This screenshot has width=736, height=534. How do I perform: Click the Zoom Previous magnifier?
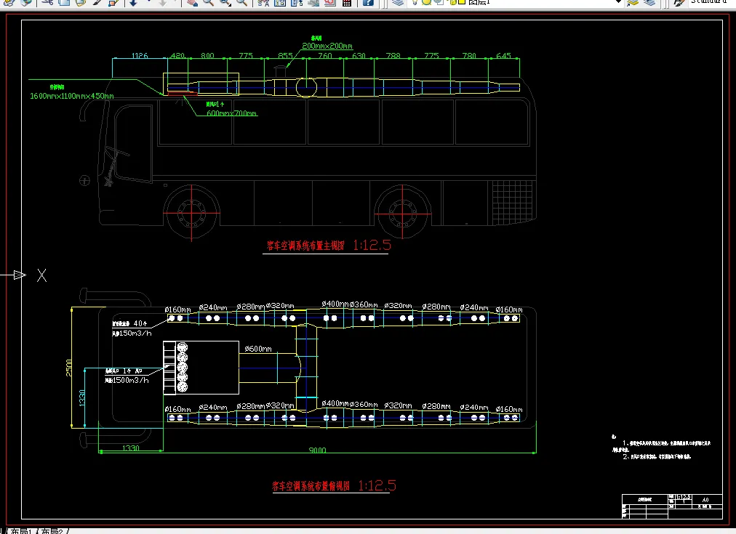[241, 2]
